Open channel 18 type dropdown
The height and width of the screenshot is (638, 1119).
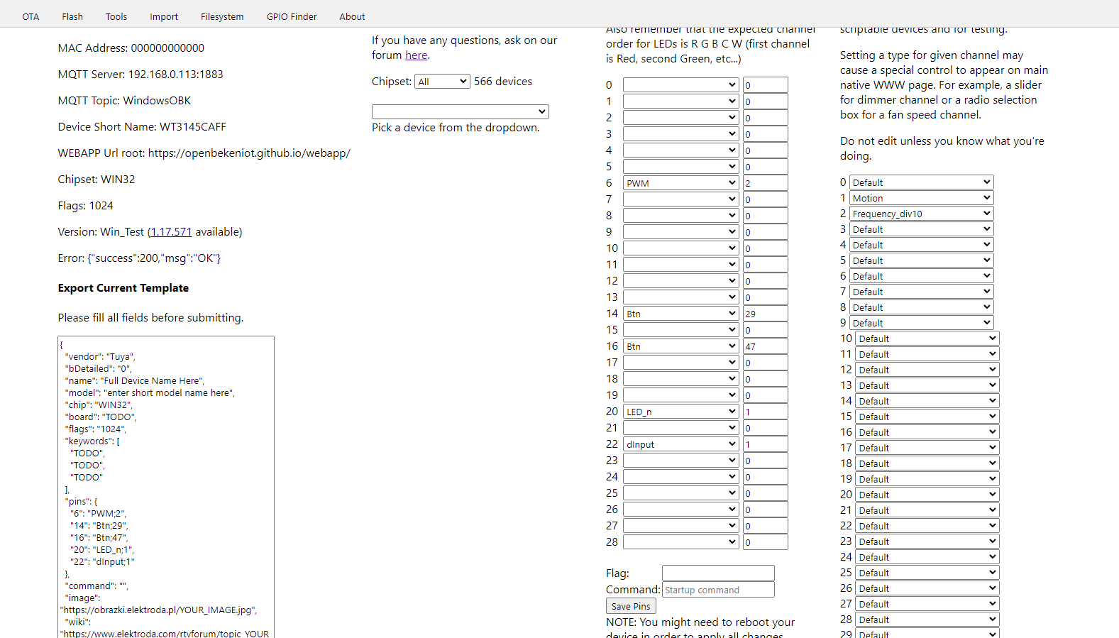[927, 463]
